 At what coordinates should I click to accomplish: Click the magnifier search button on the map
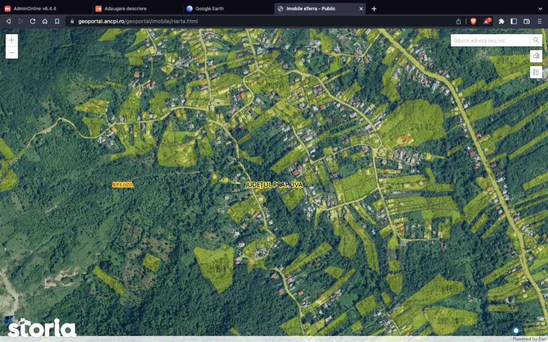536,40
